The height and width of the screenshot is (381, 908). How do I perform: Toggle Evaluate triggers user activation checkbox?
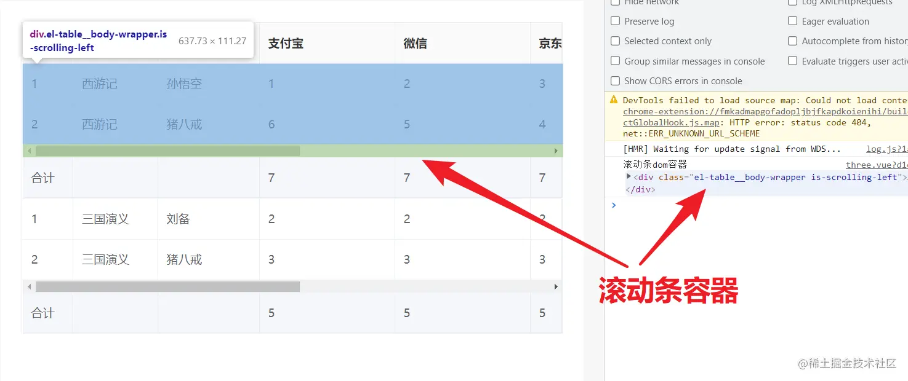click(x=793, y=61)
